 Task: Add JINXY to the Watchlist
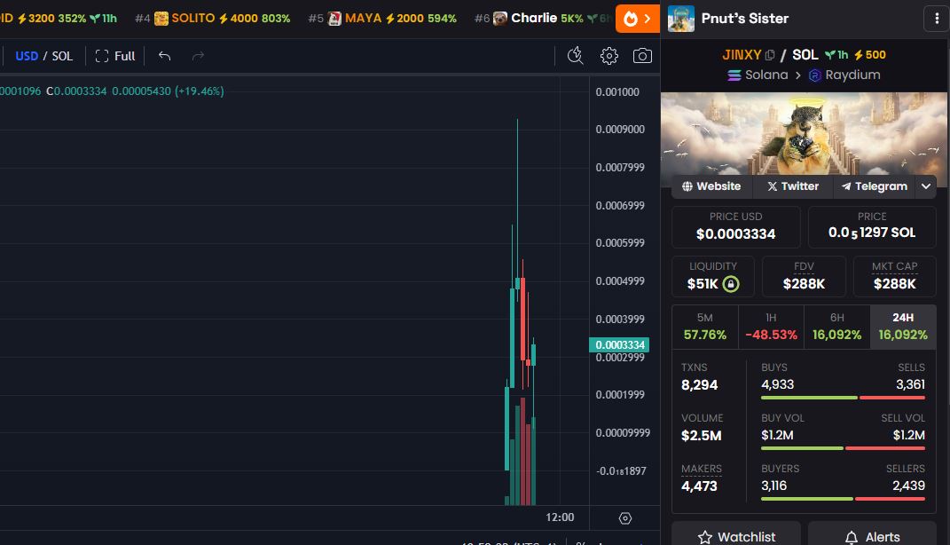[735, 535]
